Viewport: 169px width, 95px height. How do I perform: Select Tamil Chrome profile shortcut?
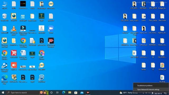[42, 55]
